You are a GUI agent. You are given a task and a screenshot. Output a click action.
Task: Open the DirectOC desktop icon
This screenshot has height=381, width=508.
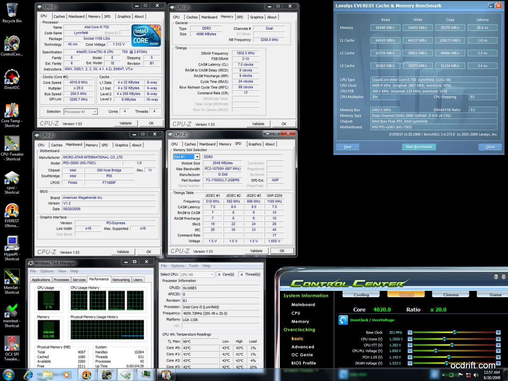[12, 77]
